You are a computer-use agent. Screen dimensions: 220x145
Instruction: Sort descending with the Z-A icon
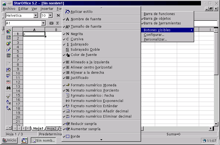pos(9,108)
